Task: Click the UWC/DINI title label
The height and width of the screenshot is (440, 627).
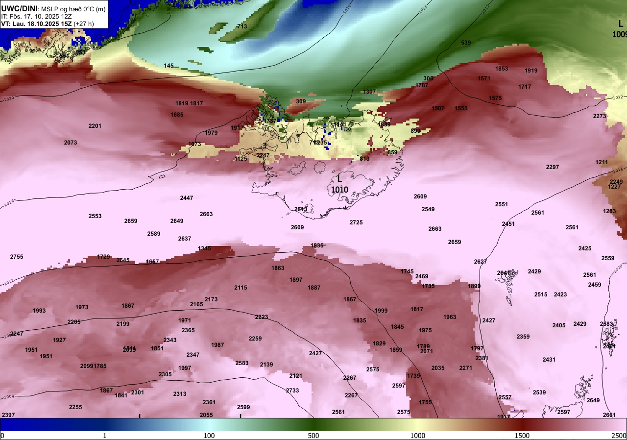Action: pos(19,8)
